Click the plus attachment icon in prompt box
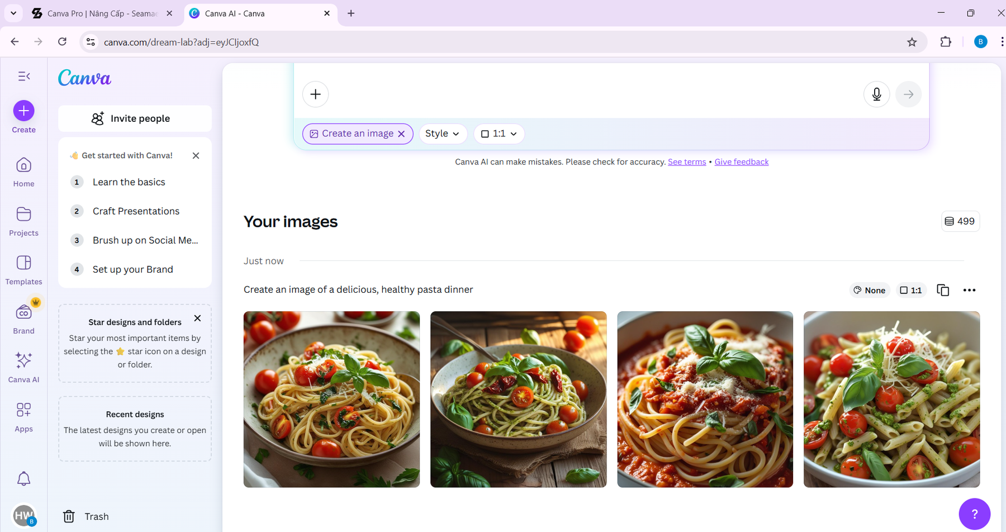Viewport: 1006px width, 532px height. point(315,94)
